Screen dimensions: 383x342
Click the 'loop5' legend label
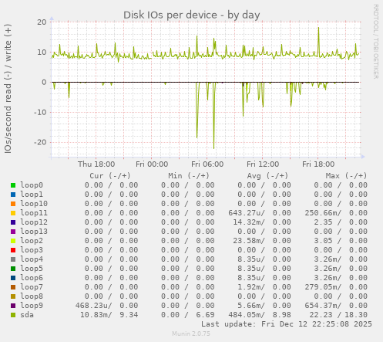[32, 269]
